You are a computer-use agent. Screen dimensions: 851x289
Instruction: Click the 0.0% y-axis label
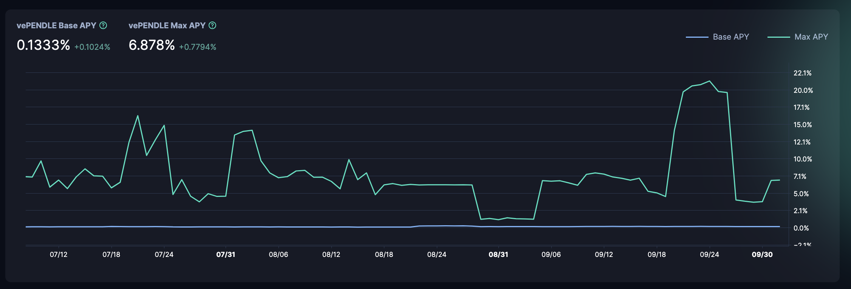pyautogui.click(x=801, y=228)
